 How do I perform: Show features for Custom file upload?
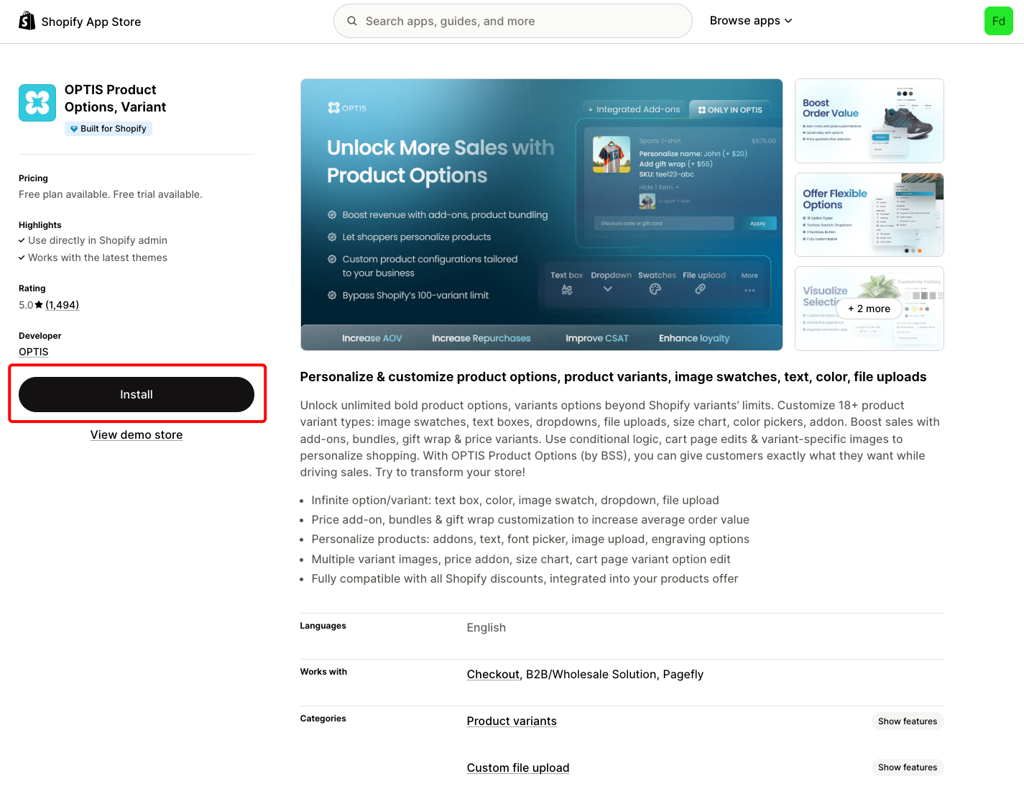[908, 767]
